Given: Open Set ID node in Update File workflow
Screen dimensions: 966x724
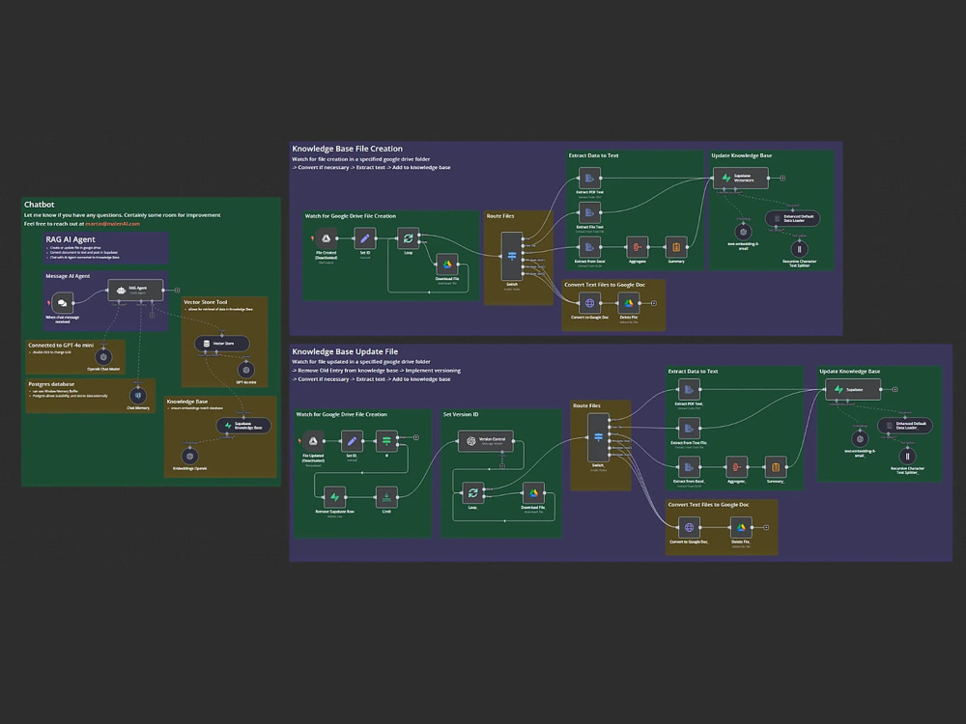Looking at the screenshot, I should pyautogui.click(x=352, y=441).
